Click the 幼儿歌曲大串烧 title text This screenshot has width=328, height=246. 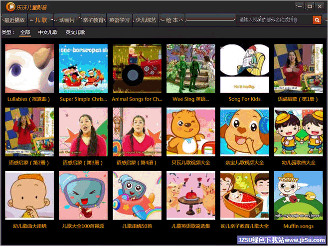pos(29,226)
